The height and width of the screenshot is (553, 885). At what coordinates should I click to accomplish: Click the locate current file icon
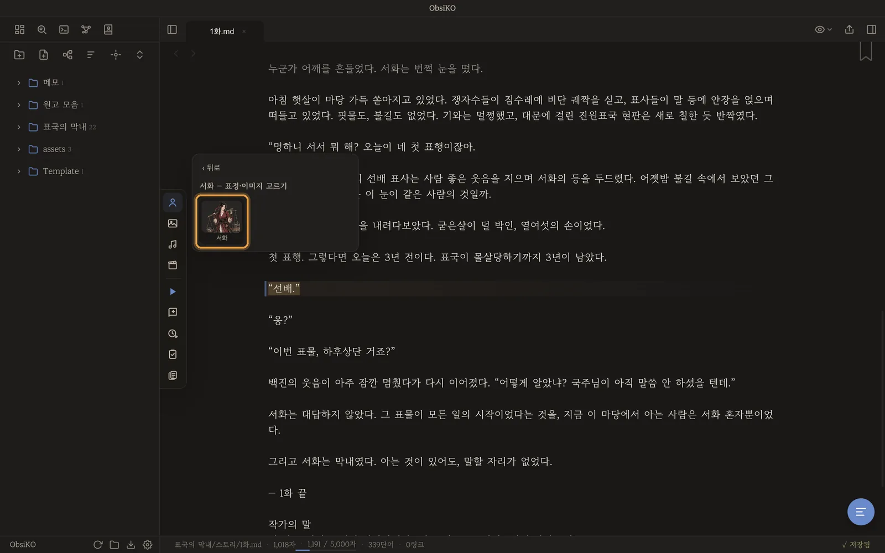116,55
